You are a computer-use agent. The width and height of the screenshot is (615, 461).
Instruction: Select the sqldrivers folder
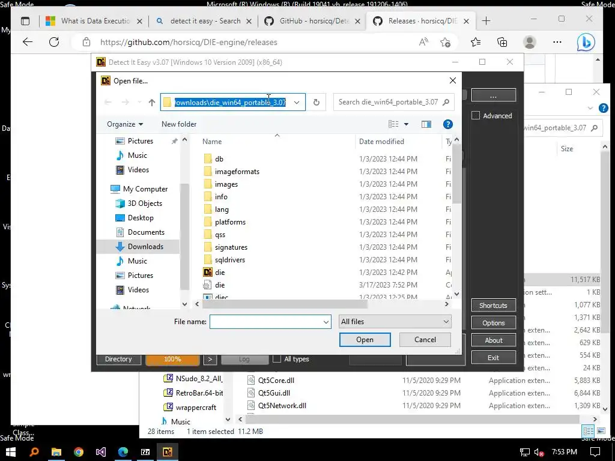pyautogui.click(x=230, y=259)
